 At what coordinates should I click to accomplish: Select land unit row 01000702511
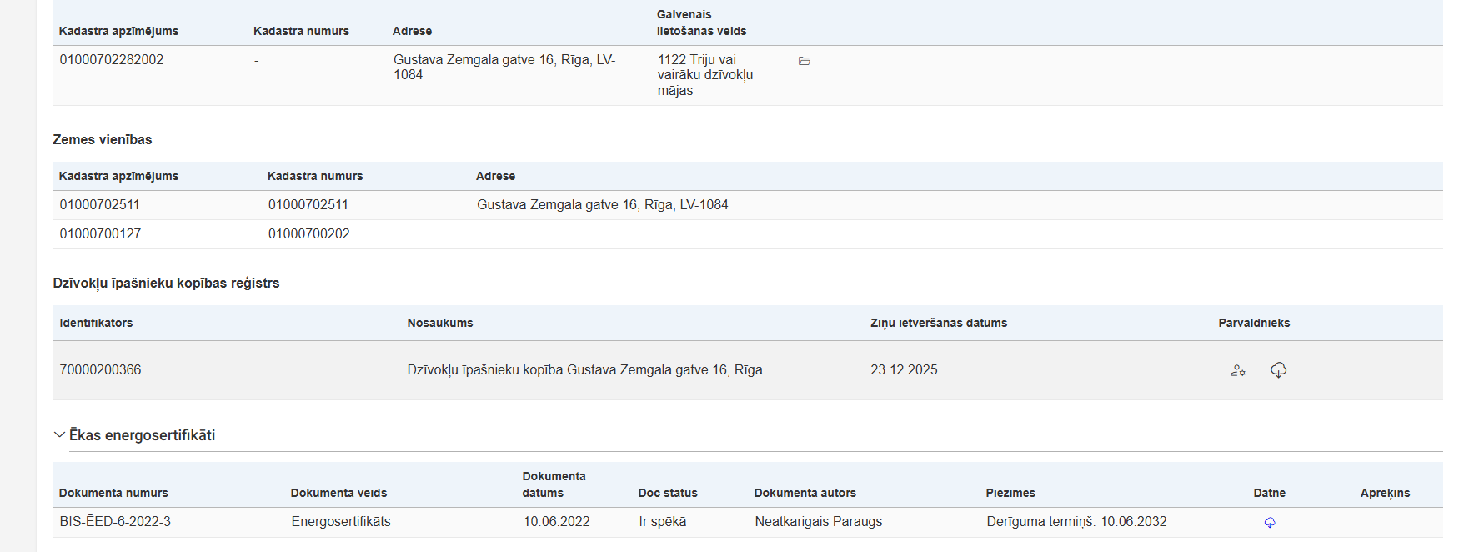[100, 205]
